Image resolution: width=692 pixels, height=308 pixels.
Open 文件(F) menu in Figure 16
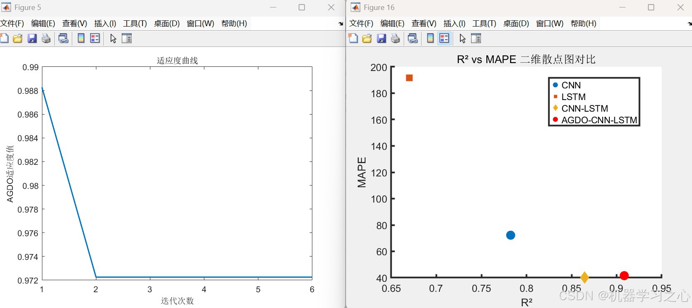[x=361, y=24]
